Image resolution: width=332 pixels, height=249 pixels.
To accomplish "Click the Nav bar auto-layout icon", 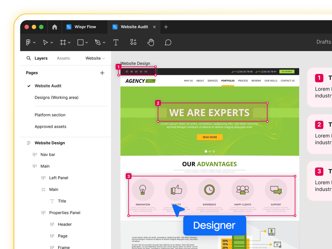I will click(x=34, y=155).
